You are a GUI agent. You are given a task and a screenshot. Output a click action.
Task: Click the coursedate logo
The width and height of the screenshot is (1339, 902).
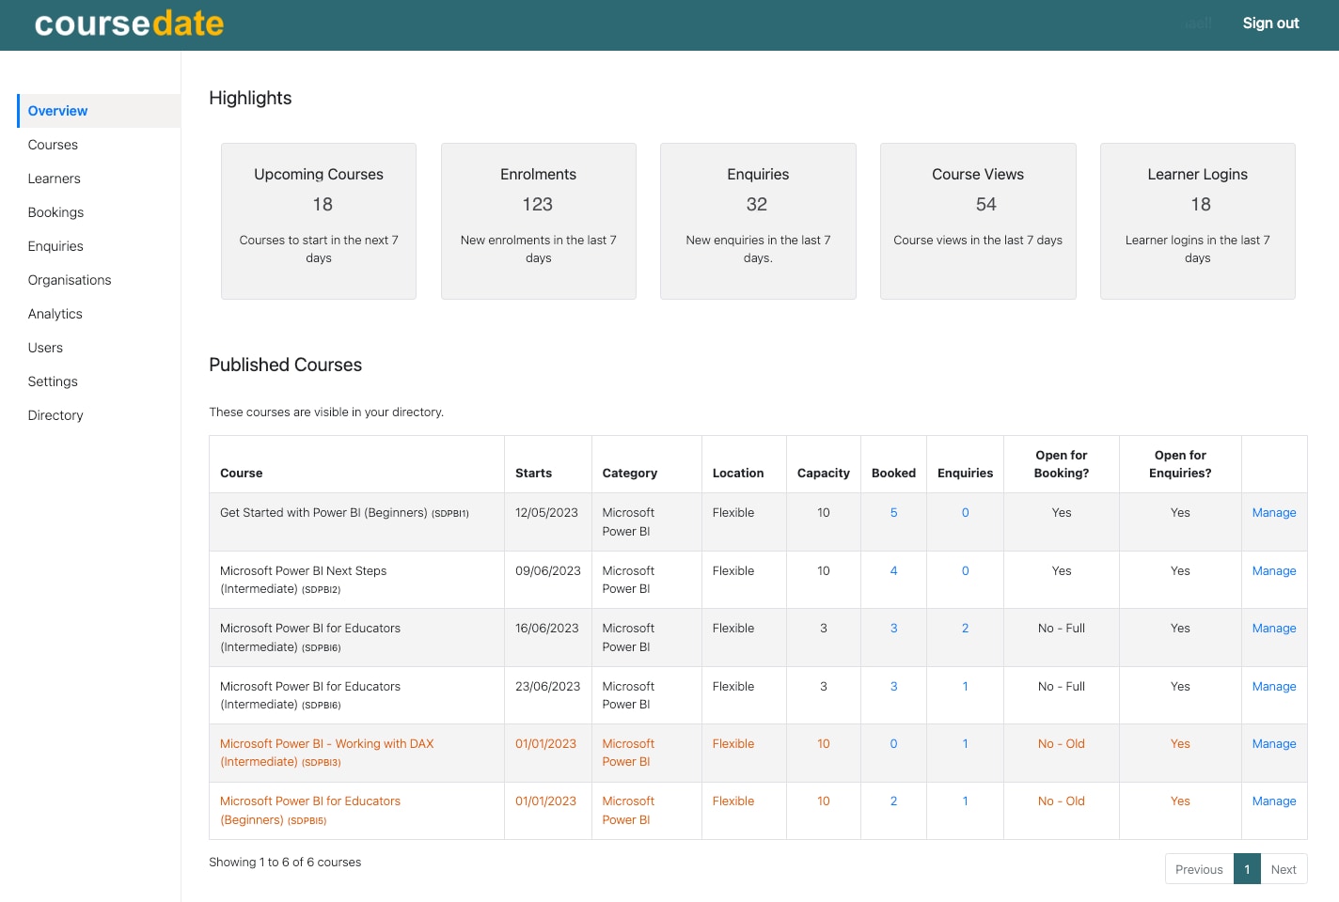coord(129,23)
